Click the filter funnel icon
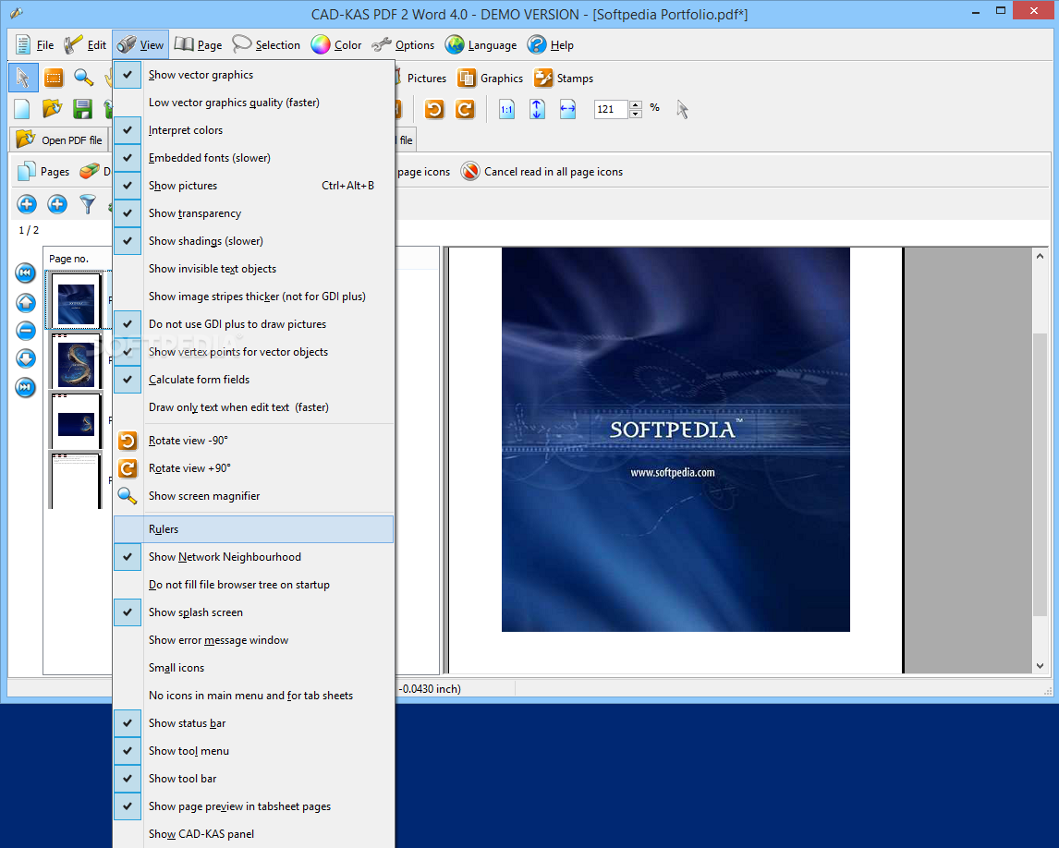Screen dimensions: 1059x848 point(88,204)
